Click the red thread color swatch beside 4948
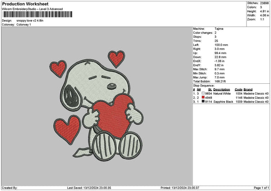 [x=203, y=97]
